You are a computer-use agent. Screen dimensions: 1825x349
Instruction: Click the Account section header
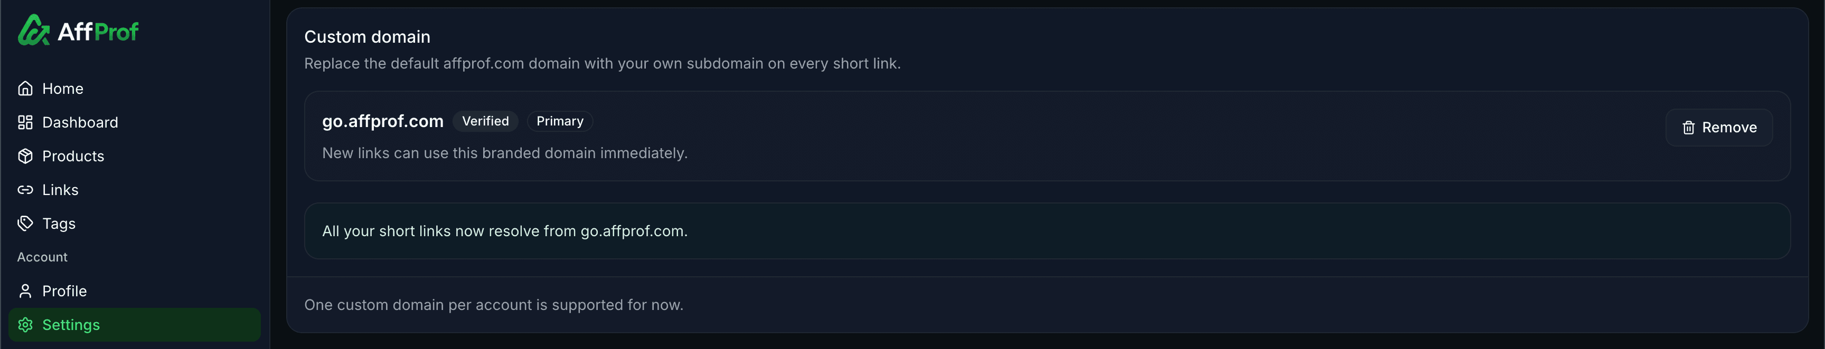point(42,257)
